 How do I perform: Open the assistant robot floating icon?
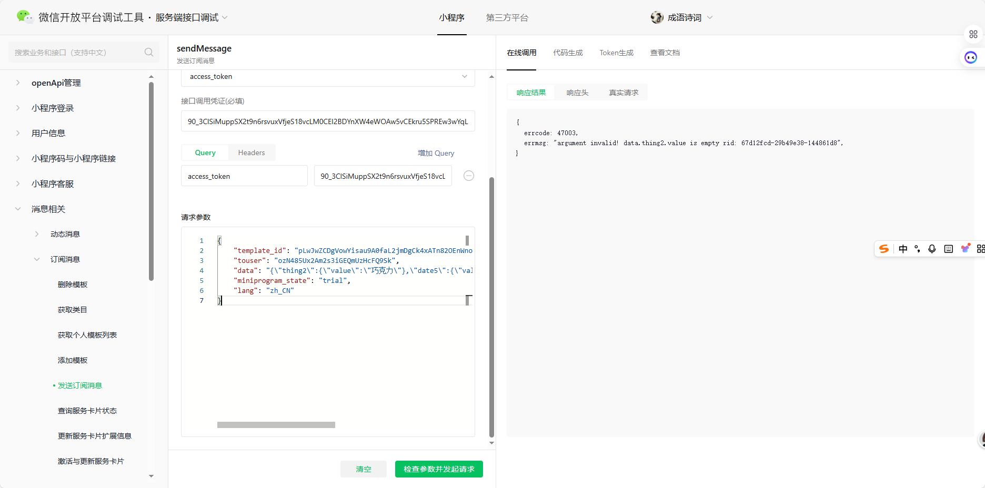971,57
